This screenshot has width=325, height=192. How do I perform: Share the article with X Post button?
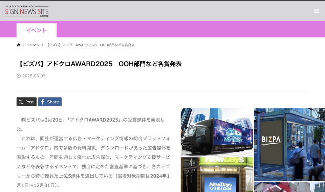click(x=26, y=102)
